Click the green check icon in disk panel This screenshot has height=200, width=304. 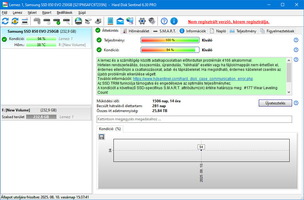pyautogui.click(x=4, y=39)
